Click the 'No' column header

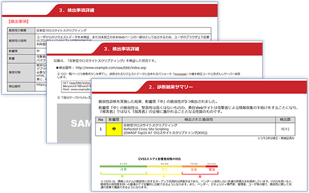pos(101,120)
